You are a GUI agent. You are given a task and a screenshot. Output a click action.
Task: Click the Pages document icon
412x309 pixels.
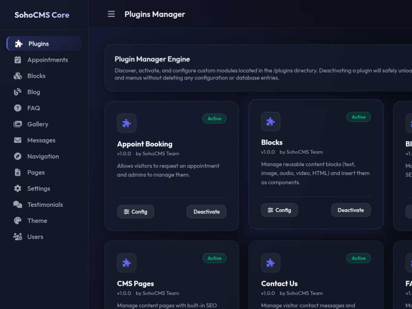tap(18, 172)
